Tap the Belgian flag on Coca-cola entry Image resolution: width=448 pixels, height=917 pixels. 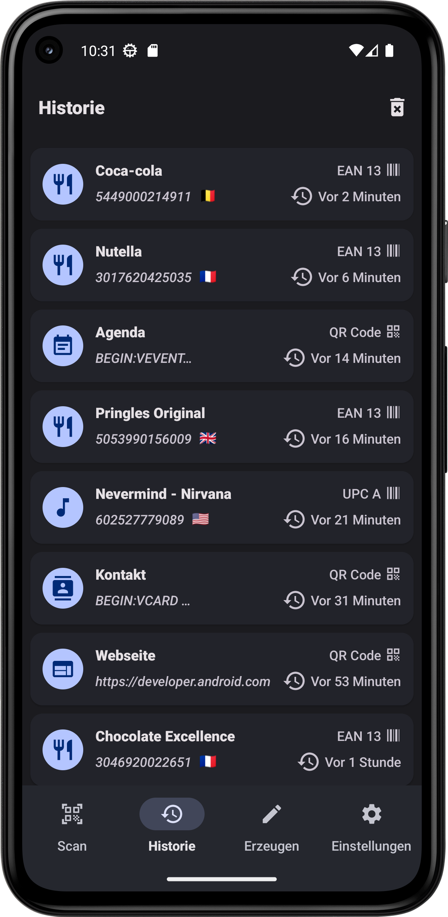[x=208, y=196]
